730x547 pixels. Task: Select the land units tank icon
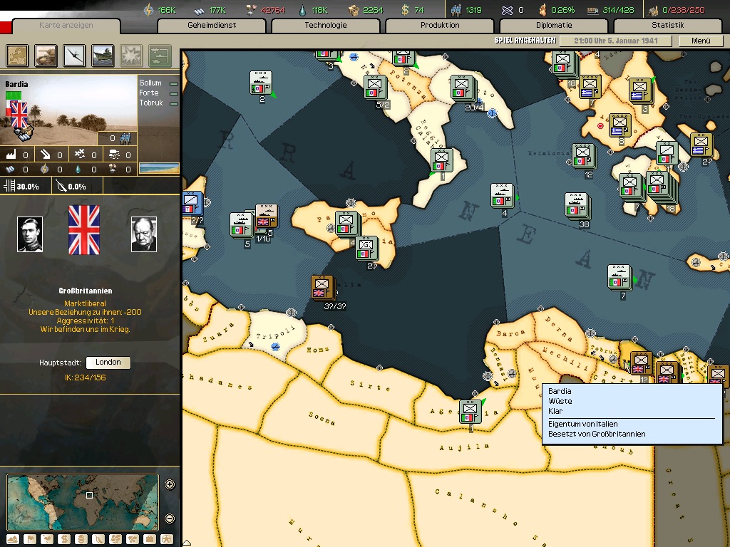click(x=46, y=55)
